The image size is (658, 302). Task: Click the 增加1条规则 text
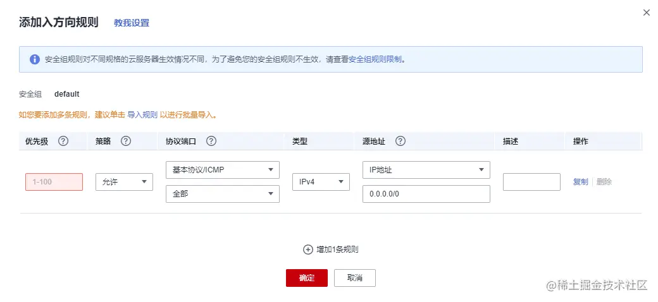(x=337, y=250)
